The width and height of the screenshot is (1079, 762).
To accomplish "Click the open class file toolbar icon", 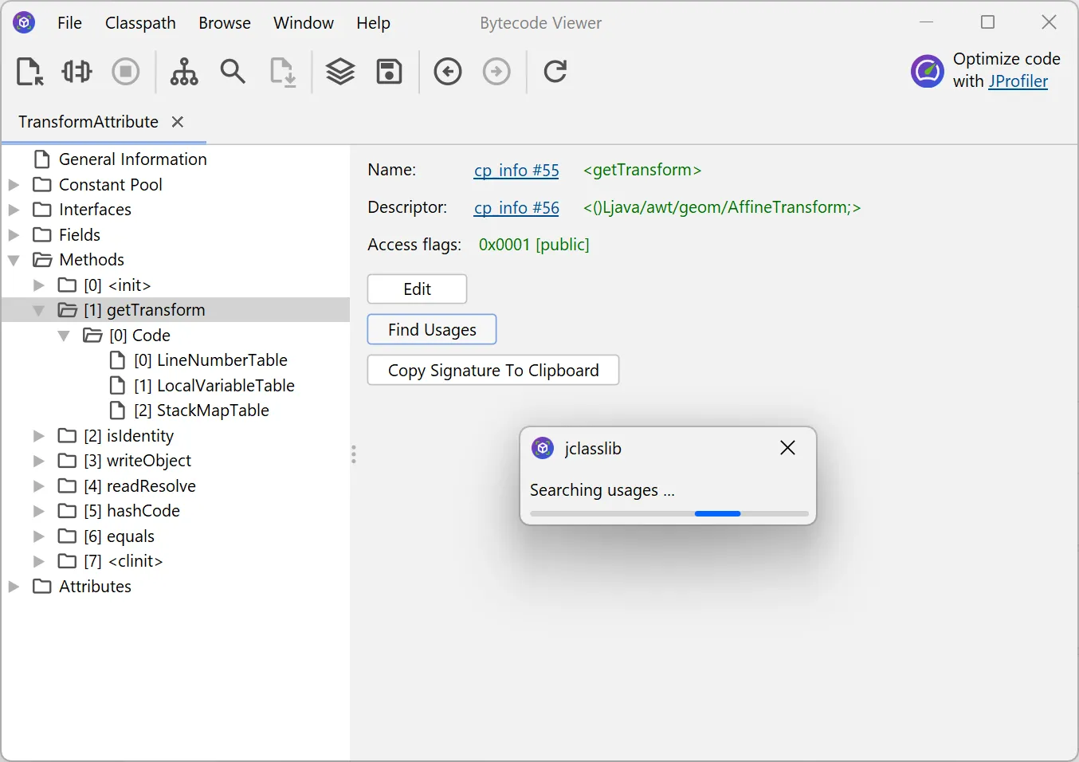I will [x=29, y=72].
